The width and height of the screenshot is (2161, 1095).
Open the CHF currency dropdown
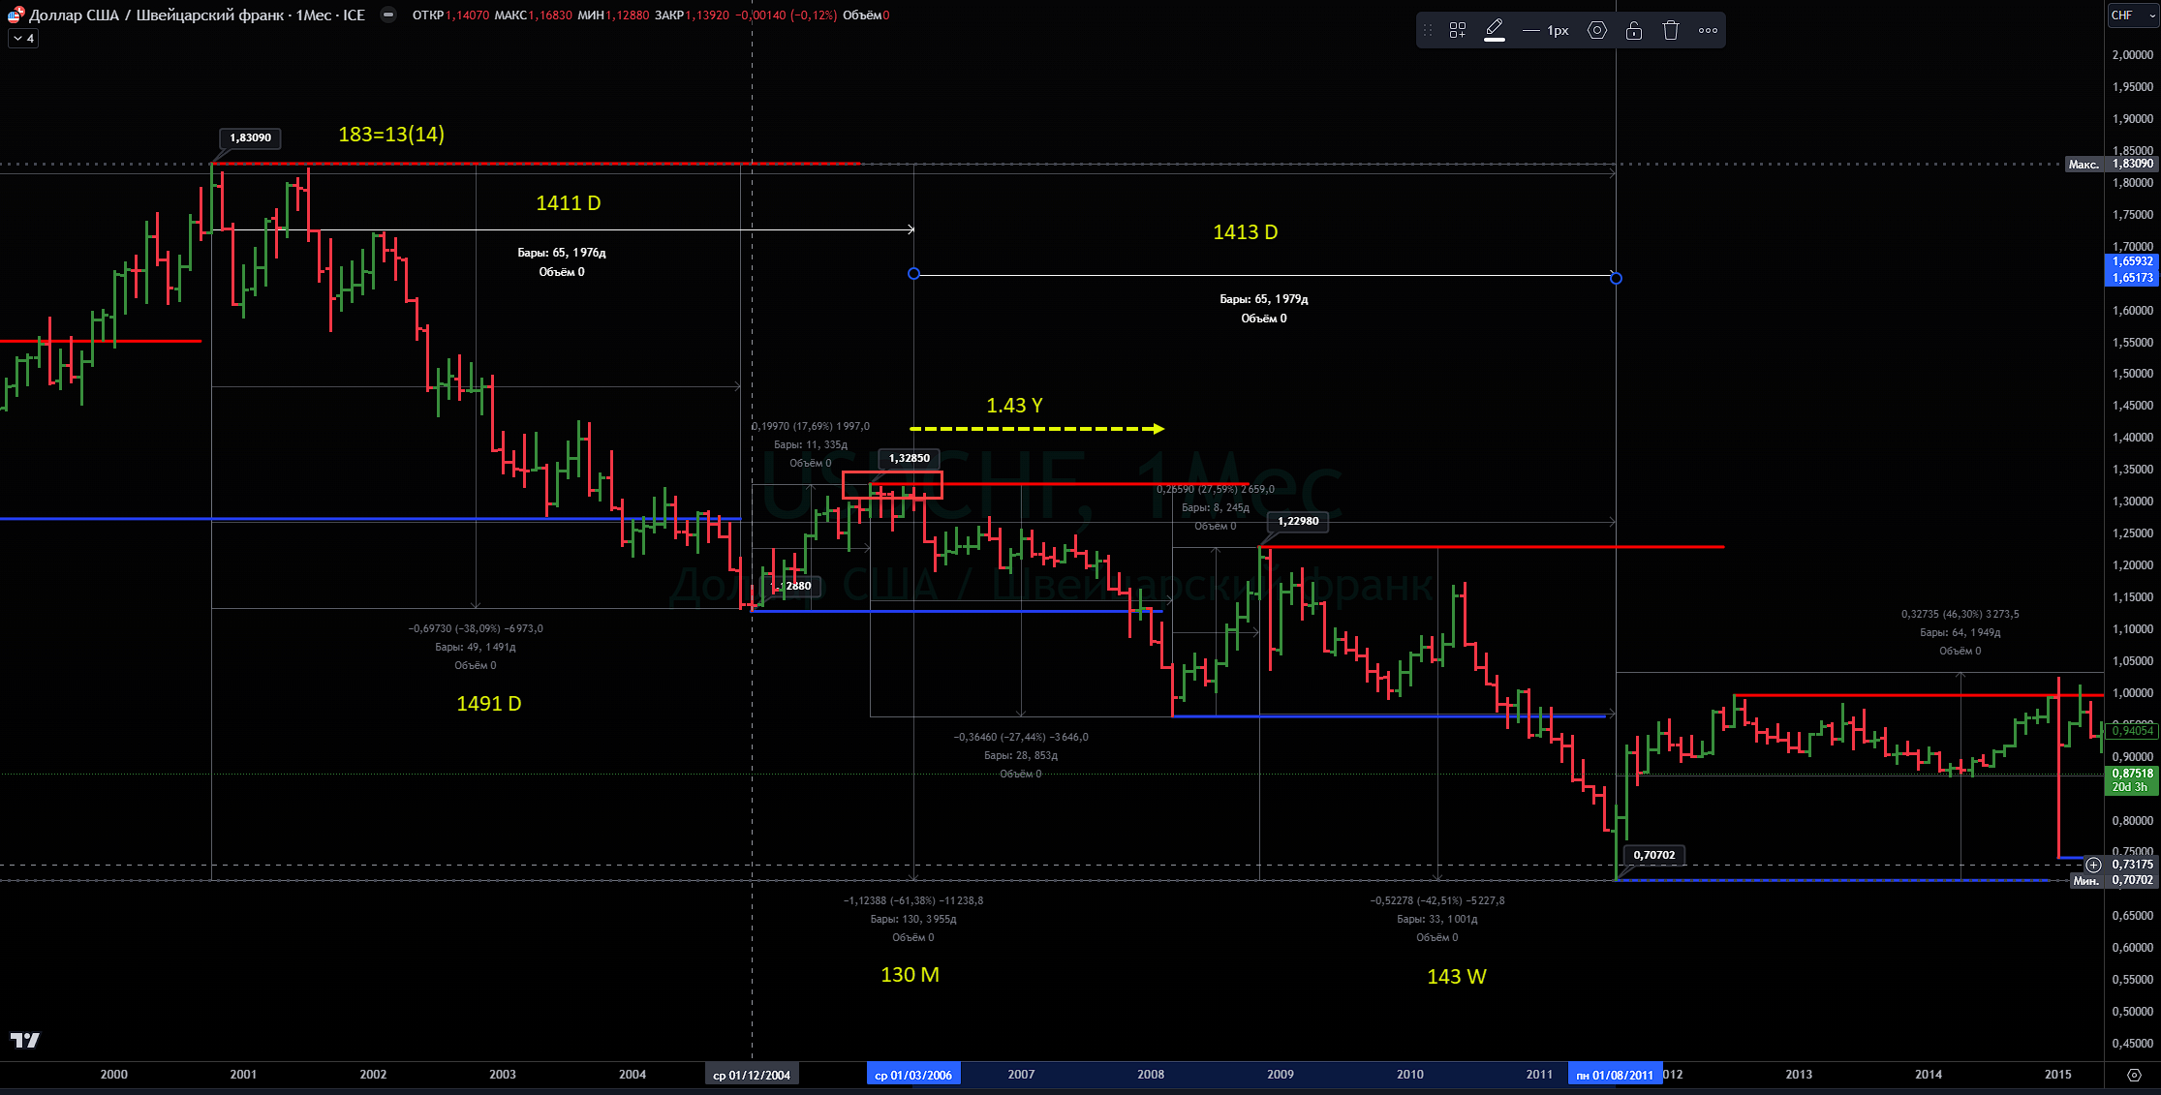click(x=2131, y=15)
